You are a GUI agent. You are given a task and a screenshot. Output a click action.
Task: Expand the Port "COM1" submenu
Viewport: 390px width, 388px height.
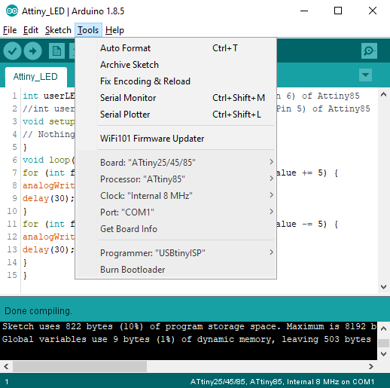pos(186,212)
